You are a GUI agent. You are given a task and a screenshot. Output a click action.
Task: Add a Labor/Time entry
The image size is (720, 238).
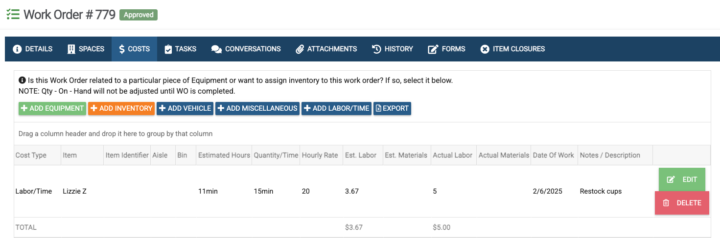click(336, 108)
